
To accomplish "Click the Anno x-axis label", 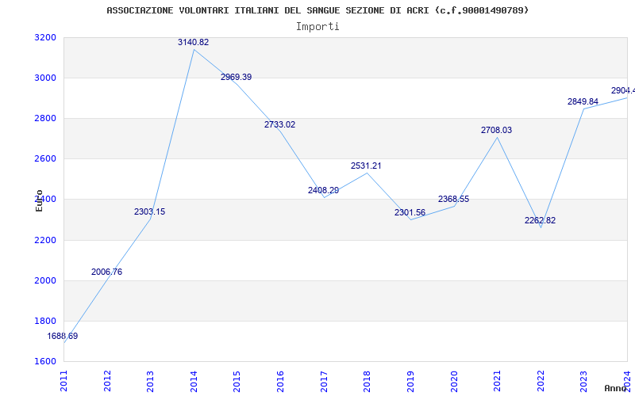I will coord(615,388).
